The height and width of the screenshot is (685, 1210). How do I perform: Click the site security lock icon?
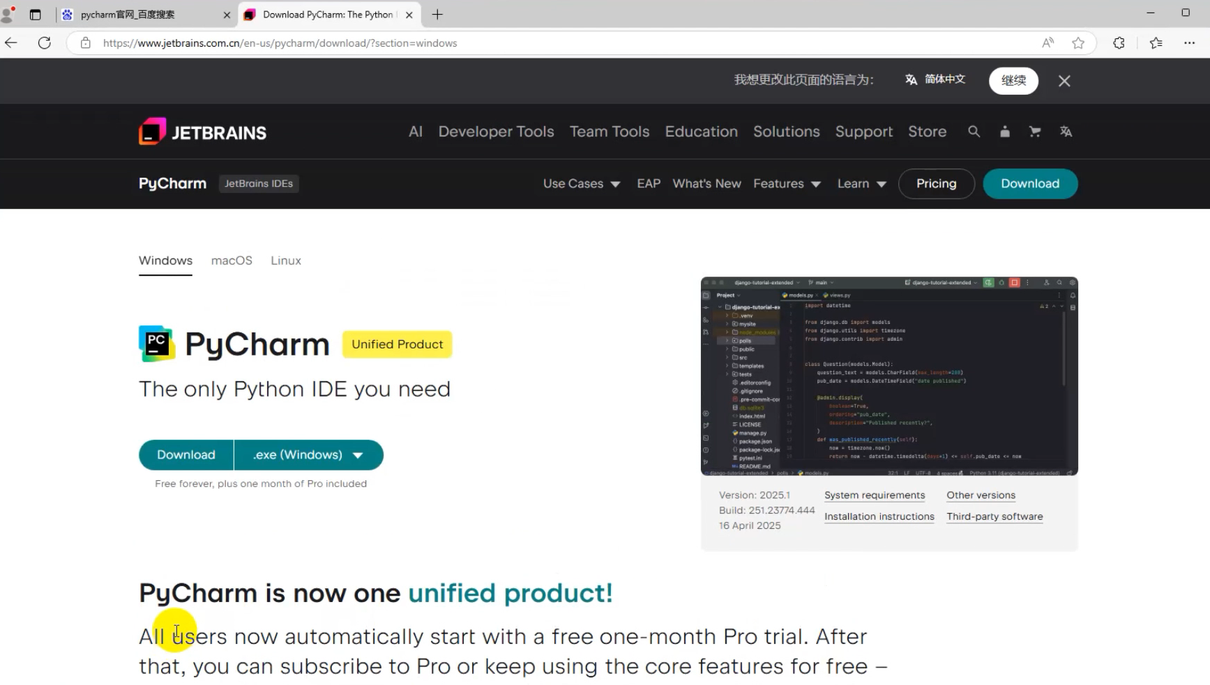click(85, 43)
